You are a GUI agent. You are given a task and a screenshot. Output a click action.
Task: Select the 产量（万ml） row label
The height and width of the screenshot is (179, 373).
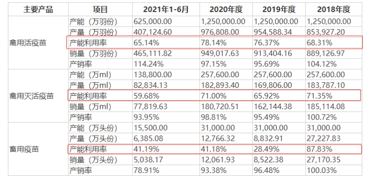point(90,86)
